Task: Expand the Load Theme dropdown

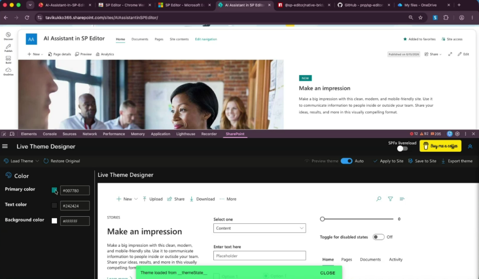Action: tap(21, 161)
